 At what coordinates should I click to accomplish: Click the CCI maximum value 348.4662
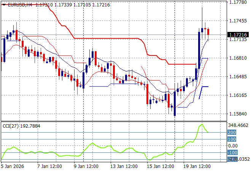(238, 125)
